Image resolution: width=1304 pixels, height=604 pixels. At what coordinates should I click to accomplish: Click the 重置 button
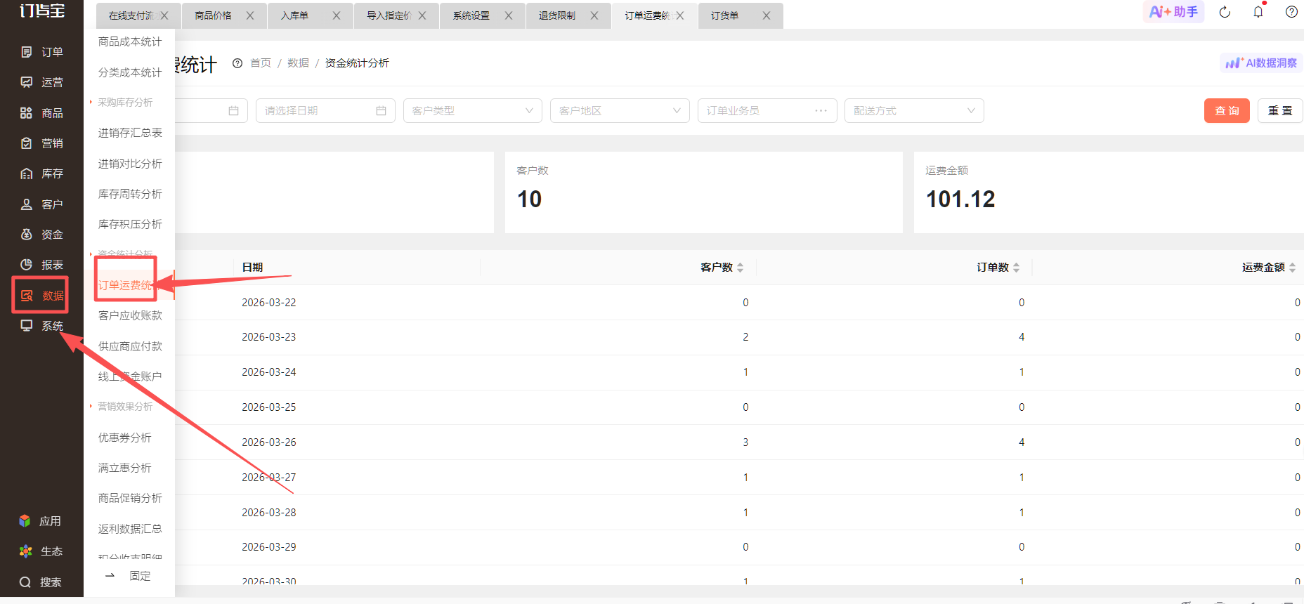1280,111
